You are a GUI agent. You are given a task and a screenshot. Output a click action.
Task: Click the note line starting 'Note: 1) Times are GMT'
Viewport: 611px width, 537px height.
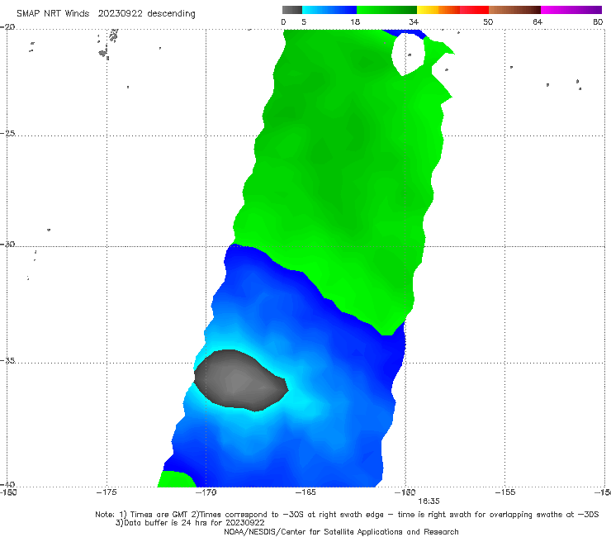pyautogui.click(x=347, y=515)
